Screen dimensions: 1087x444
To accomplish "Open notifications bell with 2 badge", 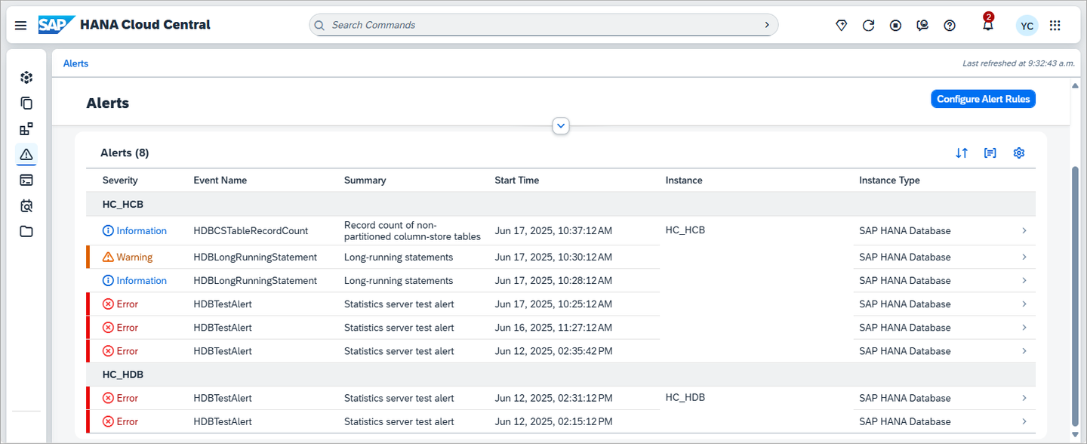I will 987,24.
